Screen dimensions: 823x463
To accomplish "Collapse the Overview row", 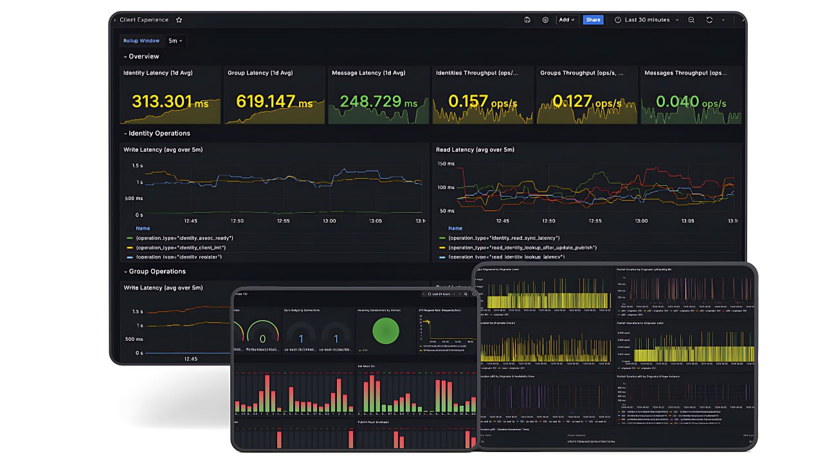I will [141, 57].
